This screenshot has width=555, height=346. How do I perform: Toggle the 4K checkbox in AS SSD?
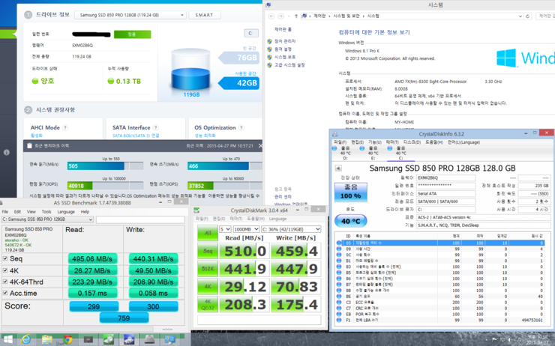5,270
